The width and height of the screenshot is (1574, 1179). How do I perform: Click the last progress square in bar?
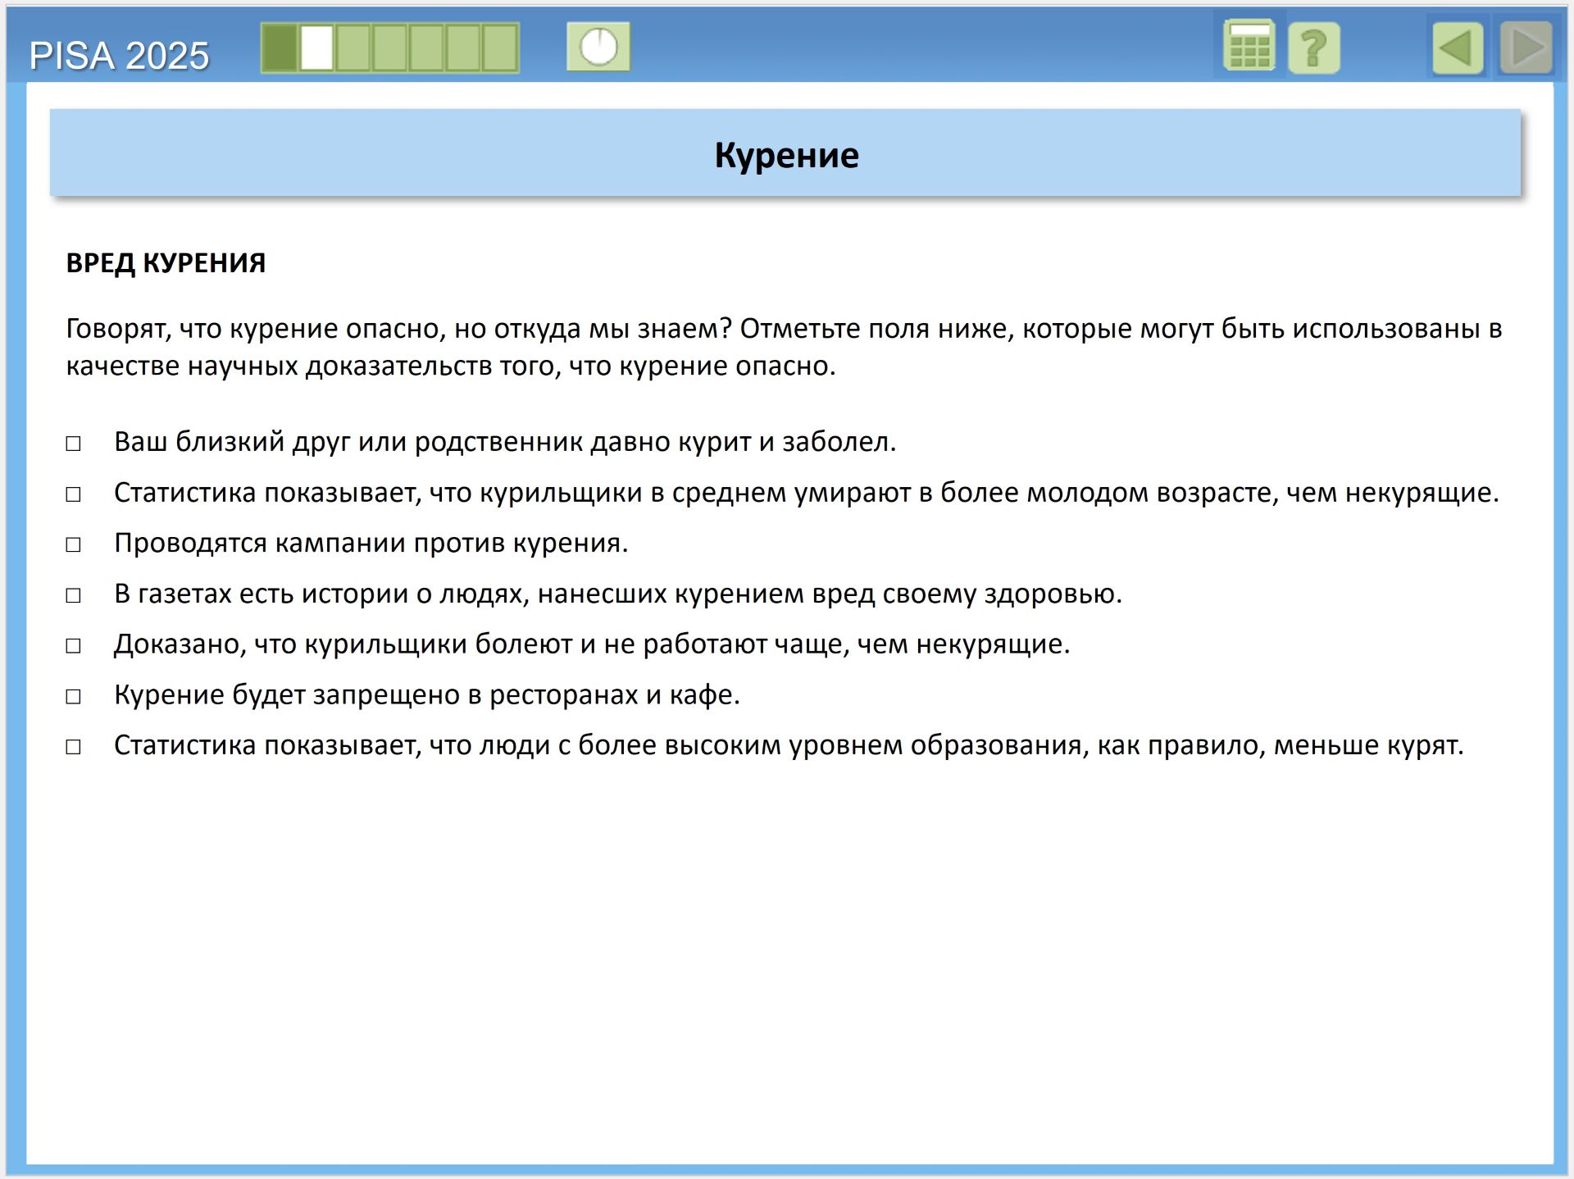[x=499, y=48]
